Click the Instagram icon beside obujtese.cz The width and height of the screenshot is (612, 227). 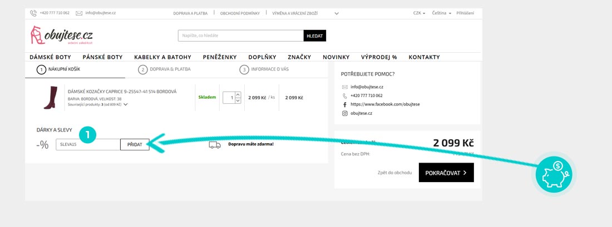344,113
